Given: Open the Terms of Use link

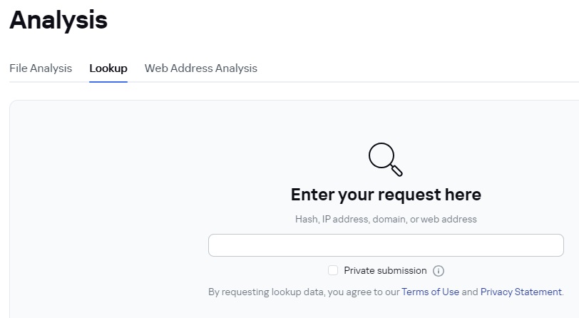Looking at the screenshot, I should [430, 292].
